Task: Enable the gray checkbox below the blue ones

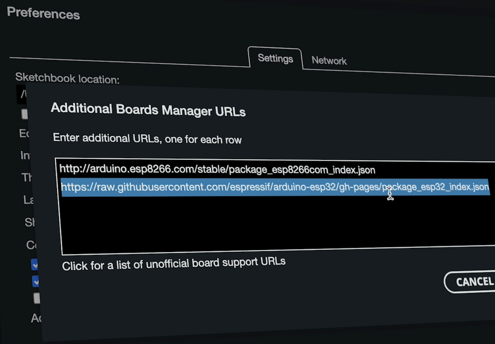Action: pos(37,298)
